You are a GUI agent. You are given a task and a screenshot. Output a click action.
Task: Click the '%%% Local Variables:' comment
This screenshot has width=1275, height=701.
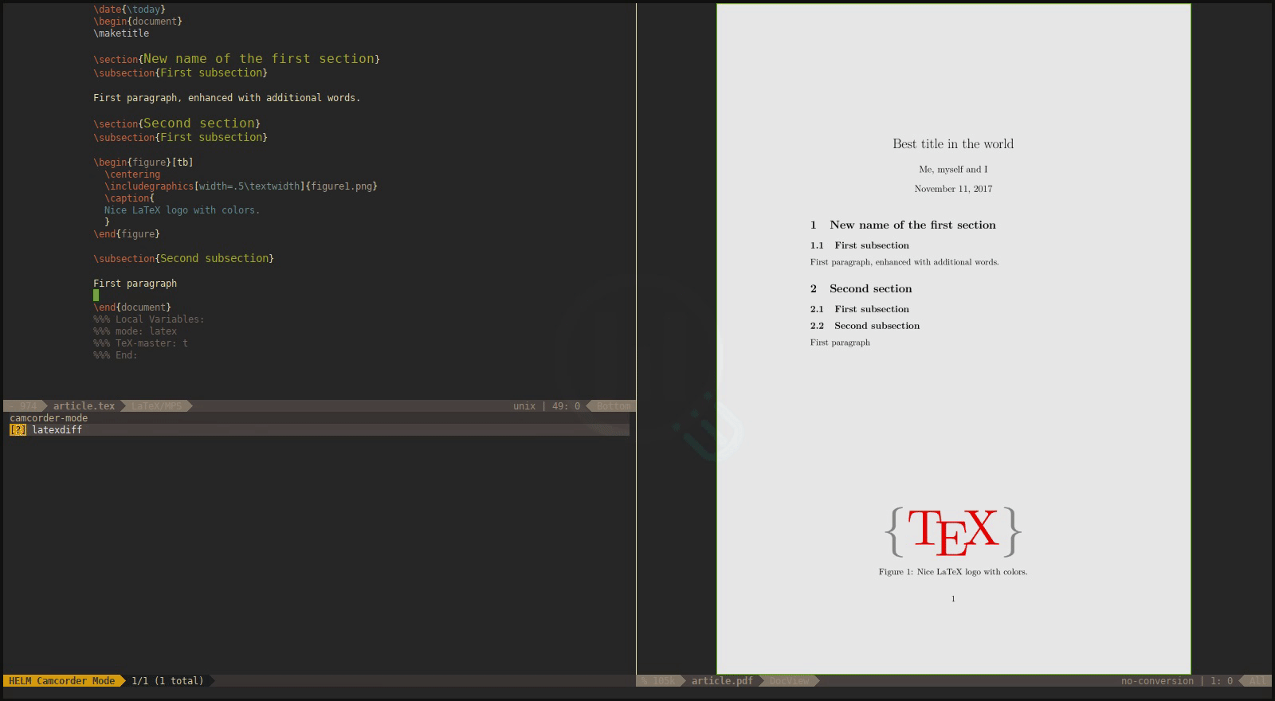pyautogui.click(x=149, y=319)
